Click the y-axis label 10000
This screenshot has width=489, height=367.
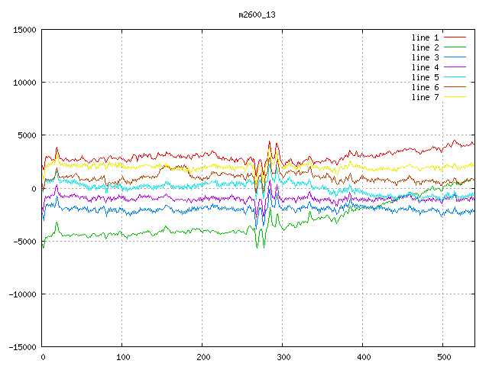coord(24,83)
